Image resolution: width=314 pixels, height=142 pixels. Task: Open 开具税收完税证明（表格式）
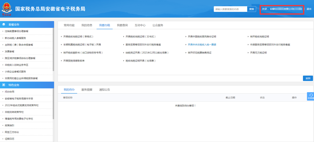coord(78,37)
